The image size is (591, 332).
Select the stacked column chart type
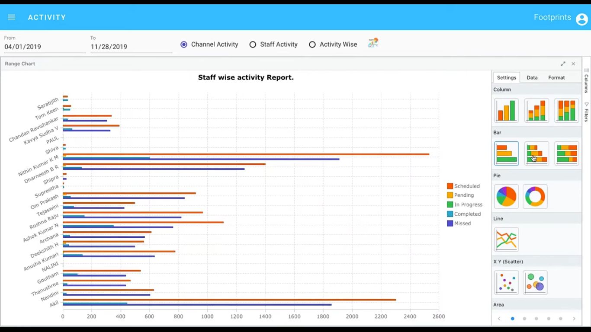pyautogui.click(x=536, y=110)
